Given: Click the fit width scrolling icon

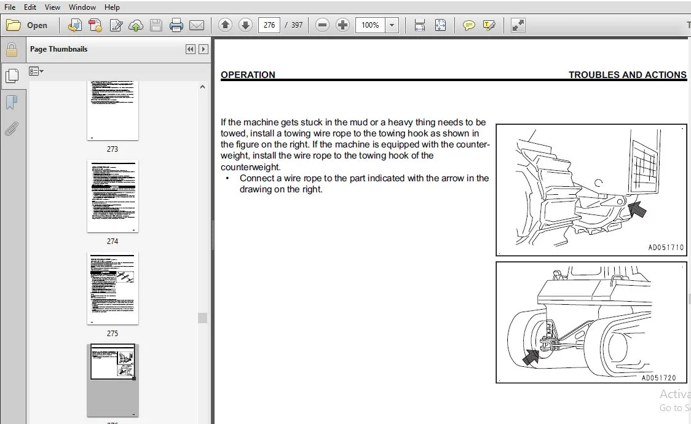Looking at the screenshot, I should 420,25.
